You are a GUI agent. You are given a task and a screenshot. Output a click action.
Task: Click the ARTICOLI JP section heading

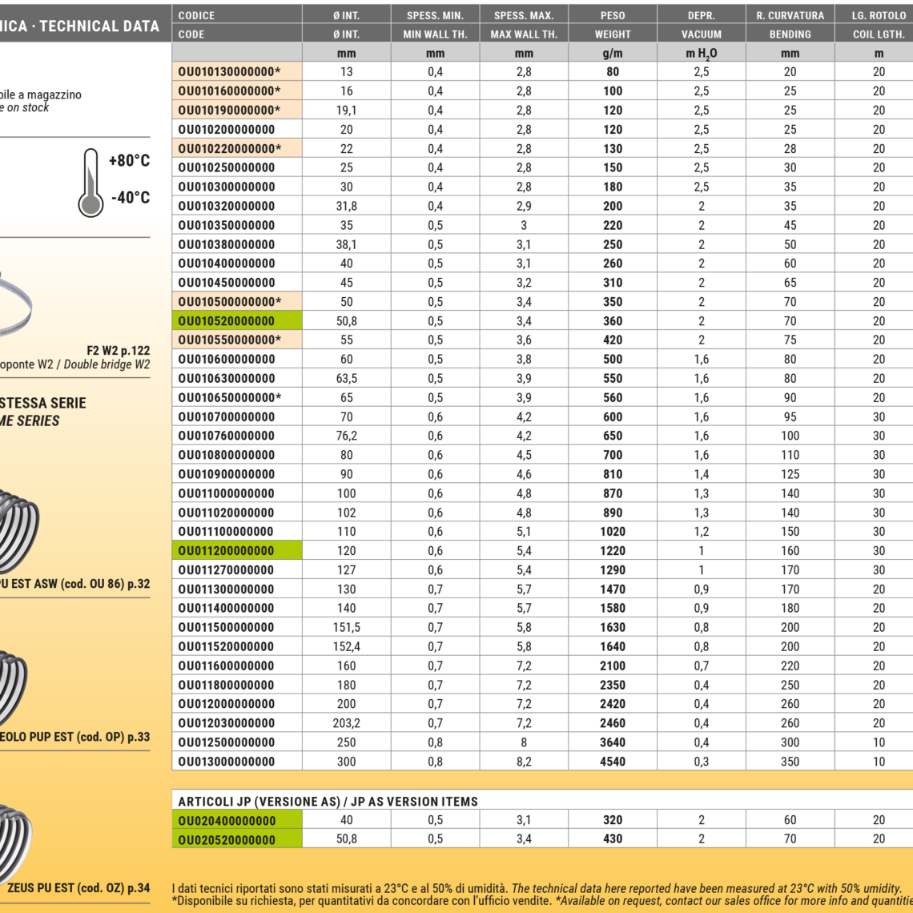click(x=328, y=801)
